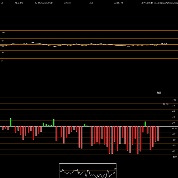Screen dimensions: 178x178
Task: Click the lone green bar near the histogram's right end
Action: point(145,124)
